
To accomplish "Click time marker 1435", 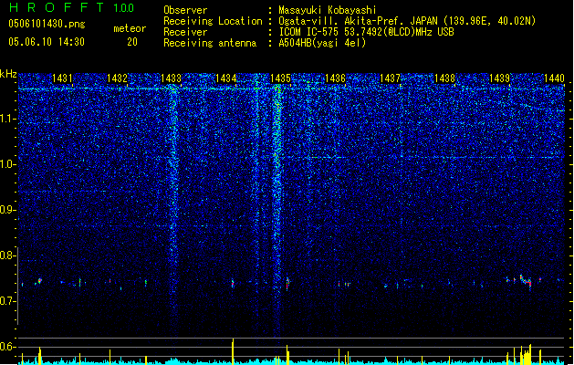I will [280, 78].
